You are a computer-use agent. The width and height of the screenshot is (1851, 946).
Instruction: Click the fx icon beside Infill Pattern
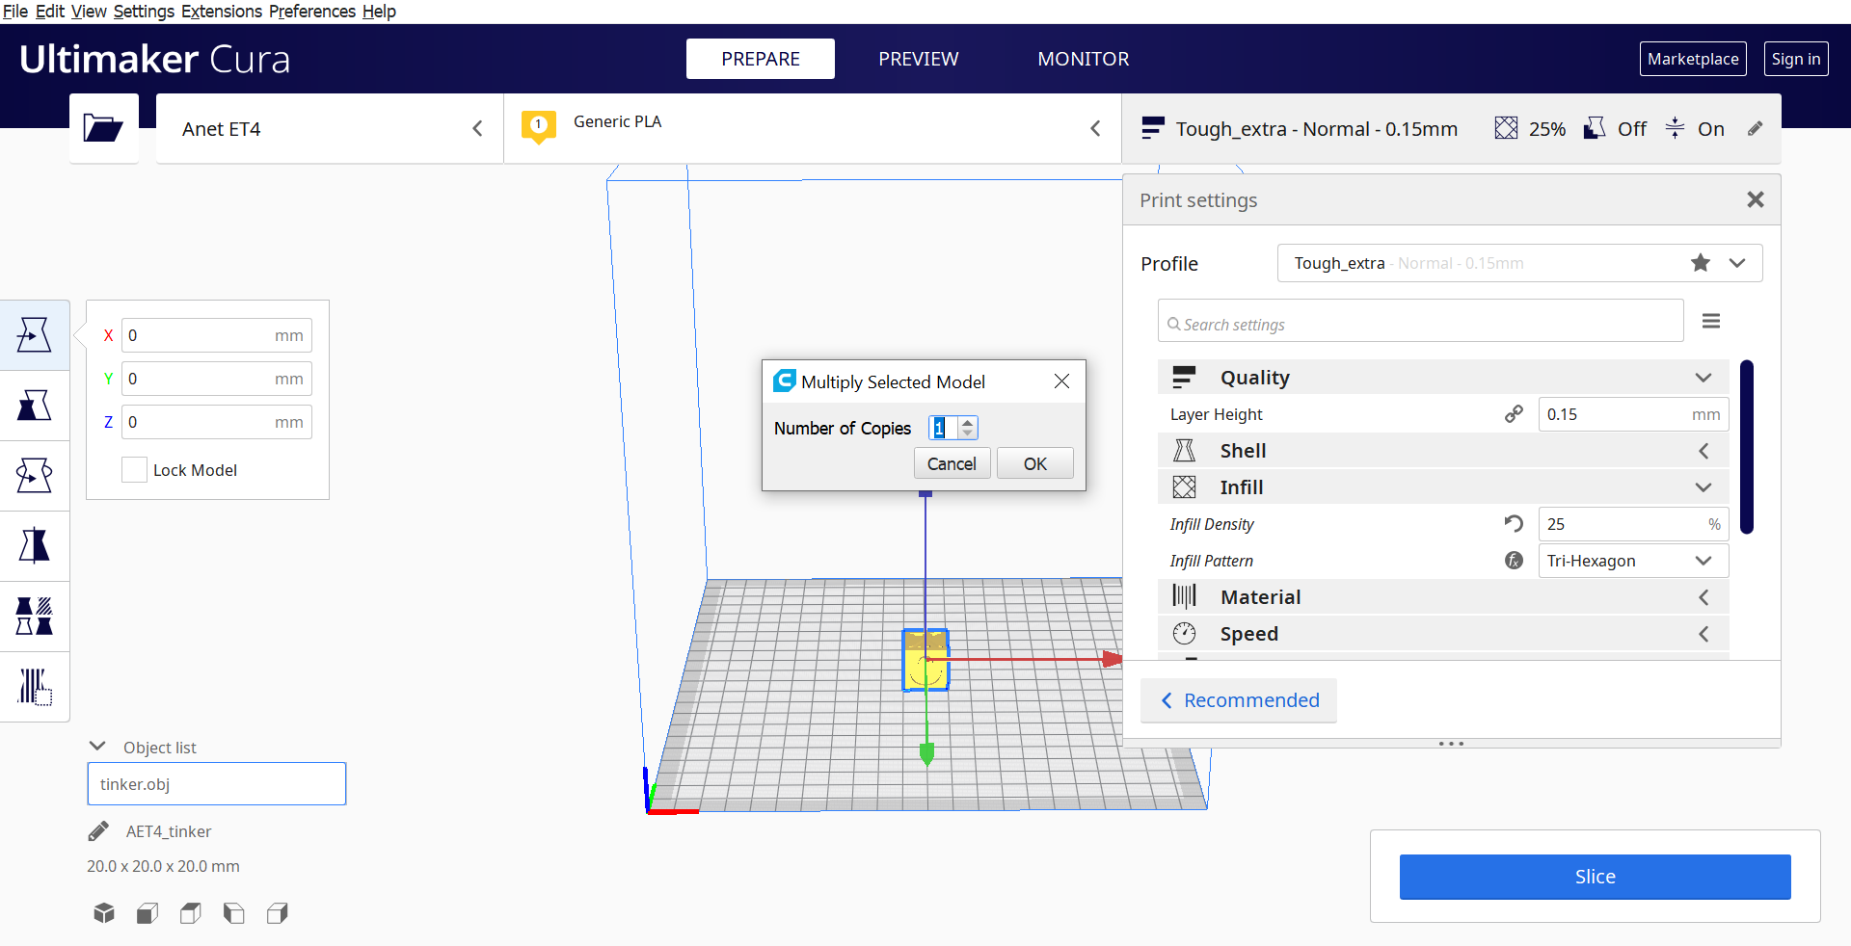click(x=1514, y=561)
